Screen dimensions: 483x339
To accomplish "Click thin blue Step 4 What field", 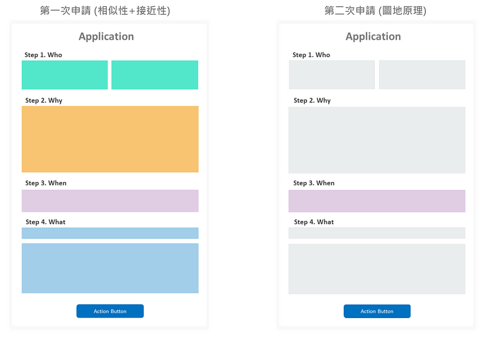I will tap(110, 233).
